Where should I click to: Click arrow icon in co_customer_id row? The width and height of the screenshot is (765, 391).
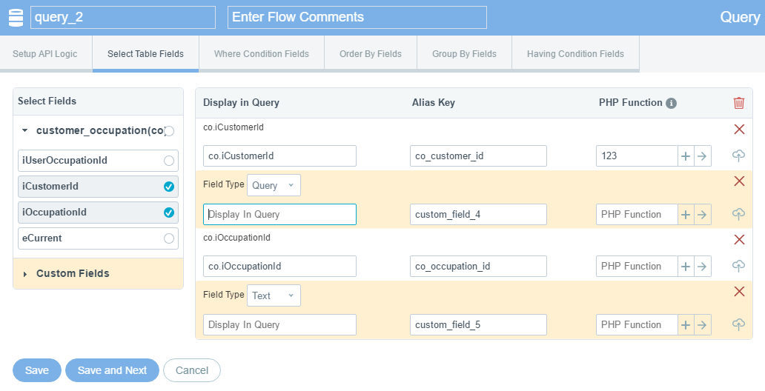click(x=702, y=156)
